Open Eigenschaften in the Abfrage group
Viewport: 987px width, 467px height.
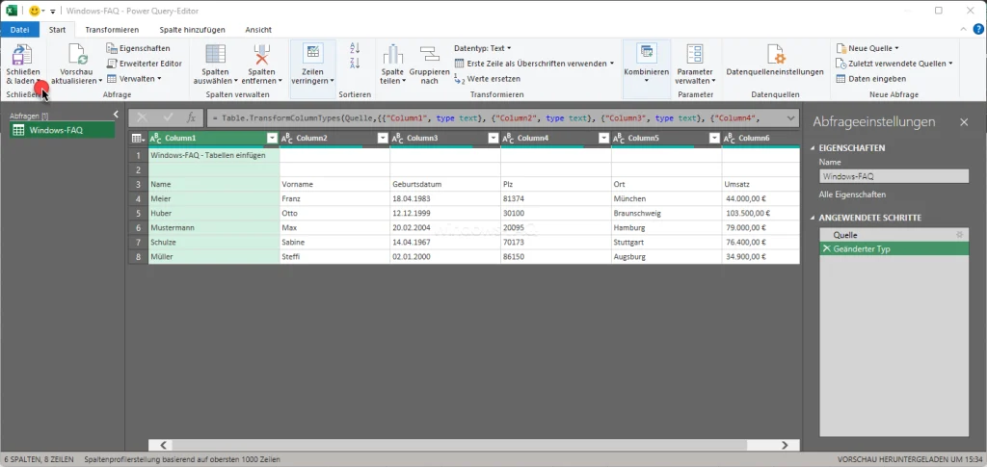pyautogui.click(x=138, y=48)
